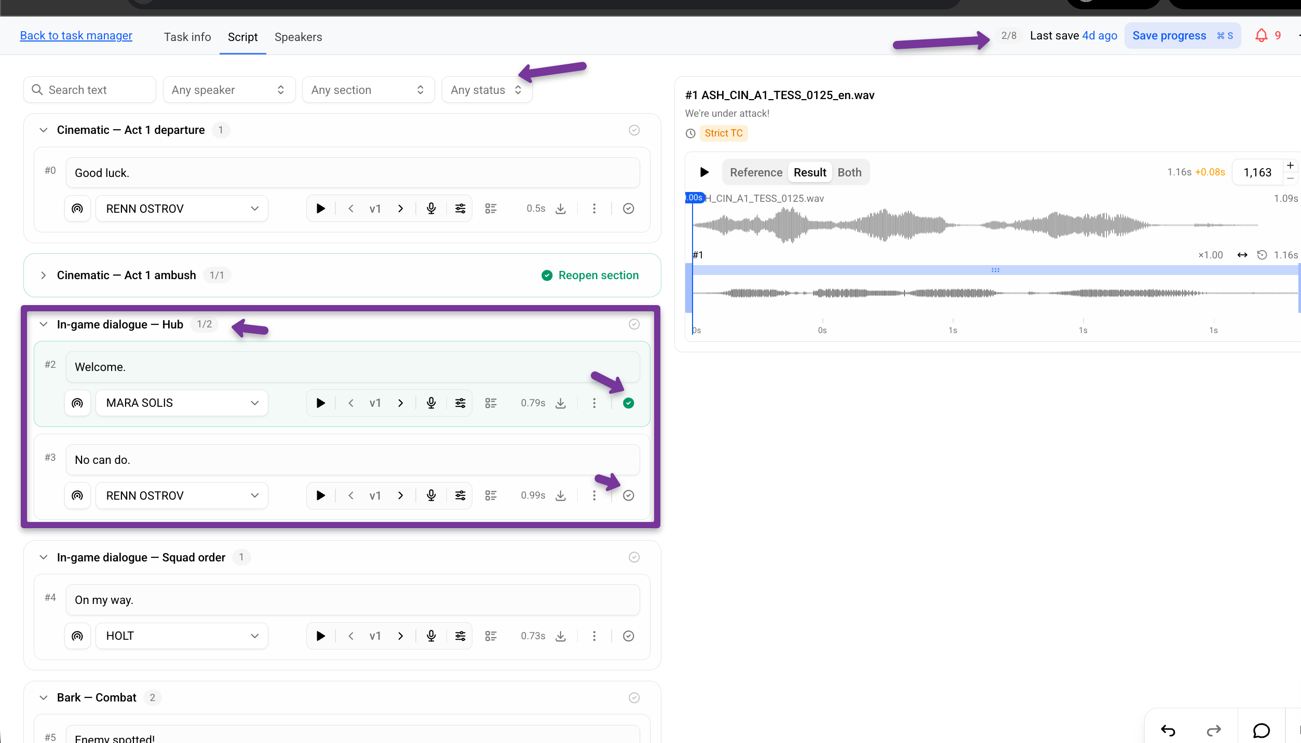The width and height of the screenshot is (1301, 743).
Task: Open the HOLT speaker dropdown
Action: 182,636
